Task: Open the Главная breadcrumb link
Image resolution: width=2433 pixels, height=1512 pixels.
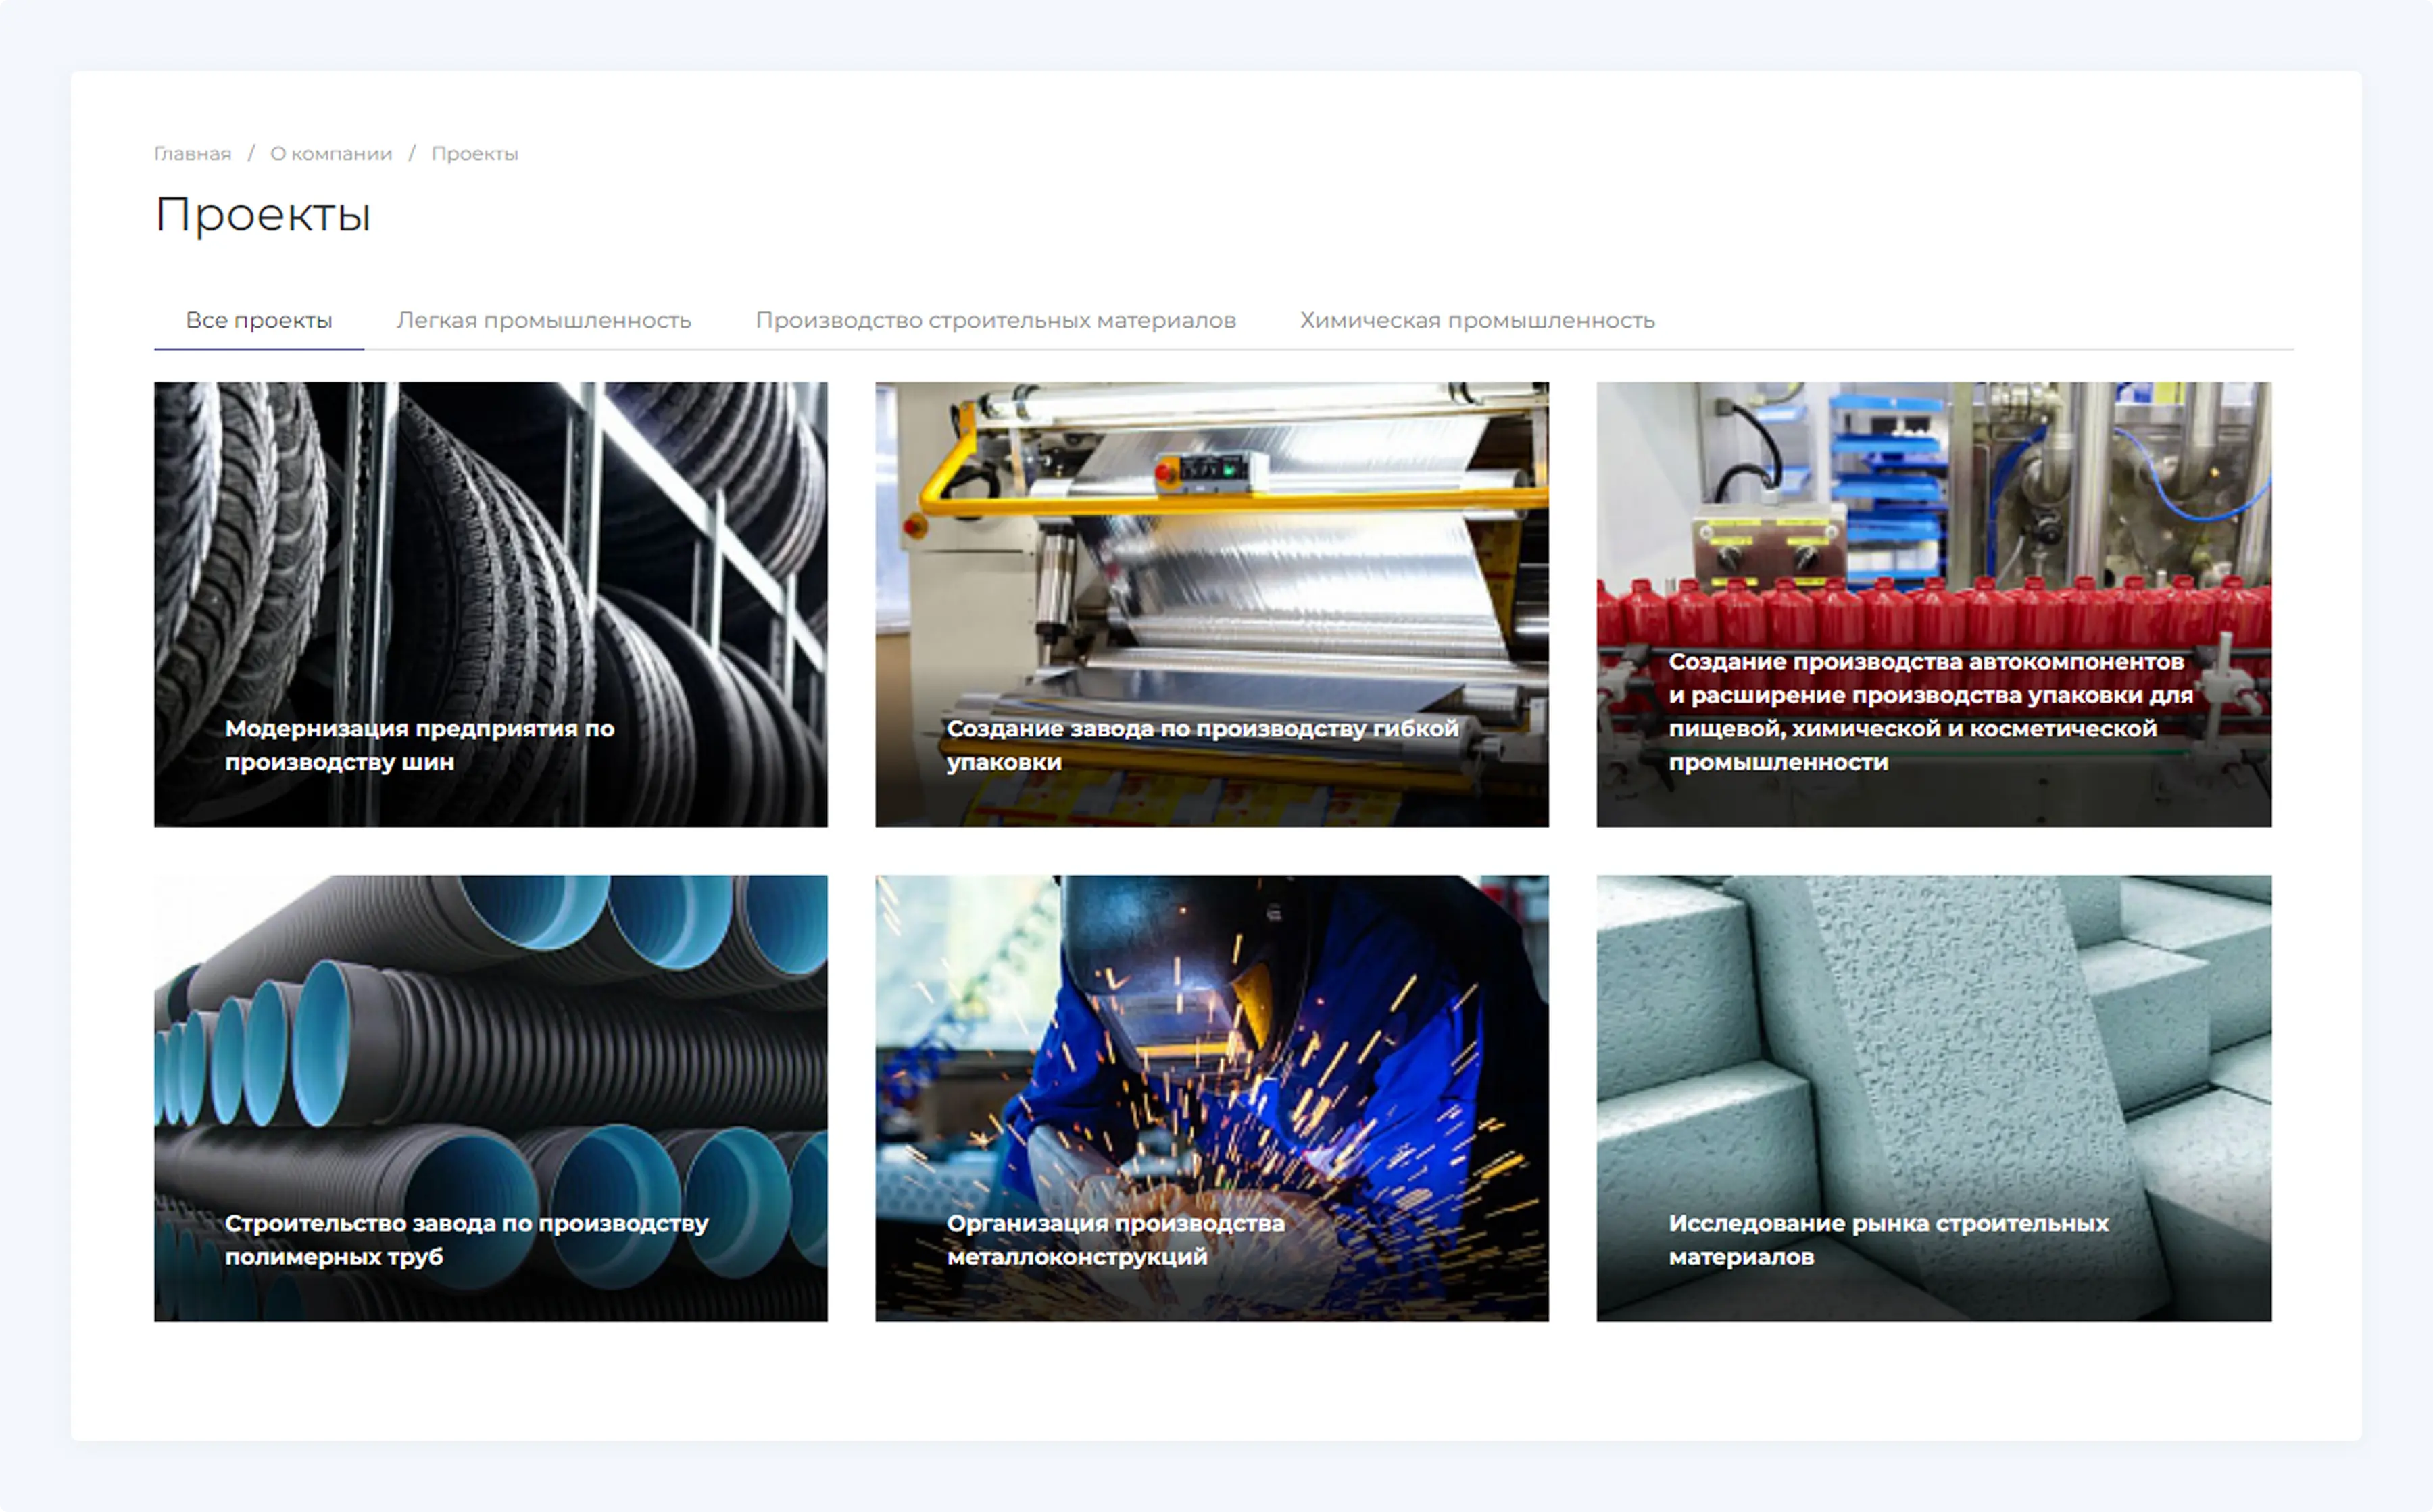Action: click(x=192, y=154)
